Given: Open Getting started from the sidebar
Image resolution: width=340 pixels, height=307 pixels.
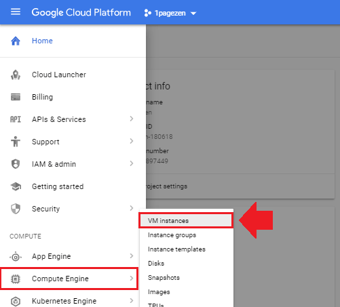Looking at the screenshot, I should (x=58, y=186).
